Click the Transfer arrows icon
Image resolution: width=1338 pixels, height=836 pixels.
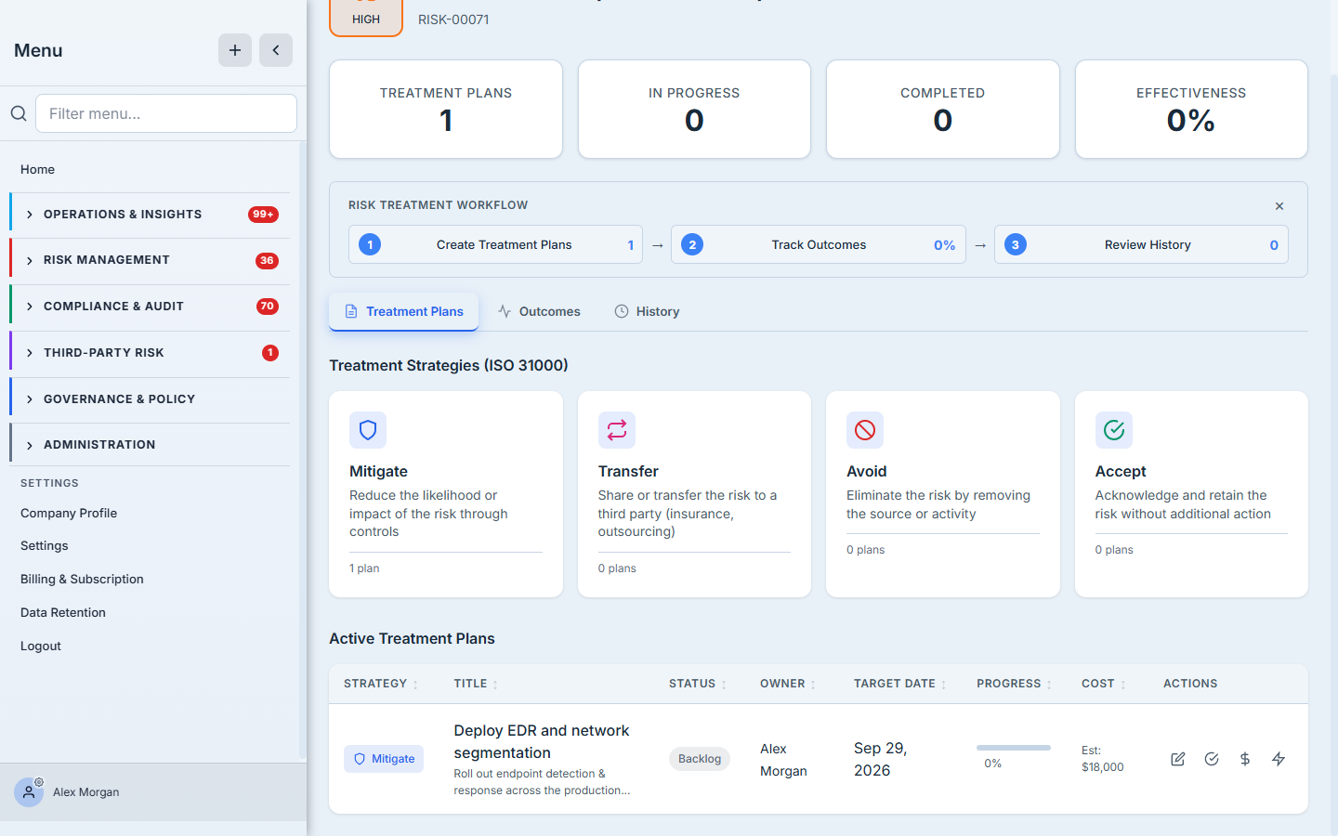pyautogui.click(x=617, y=430)
